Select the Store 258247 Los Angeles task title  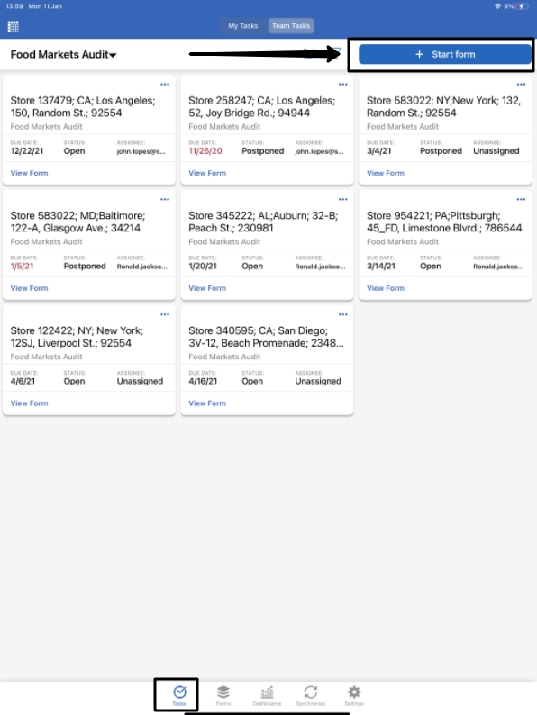click(x=262, y=106)
